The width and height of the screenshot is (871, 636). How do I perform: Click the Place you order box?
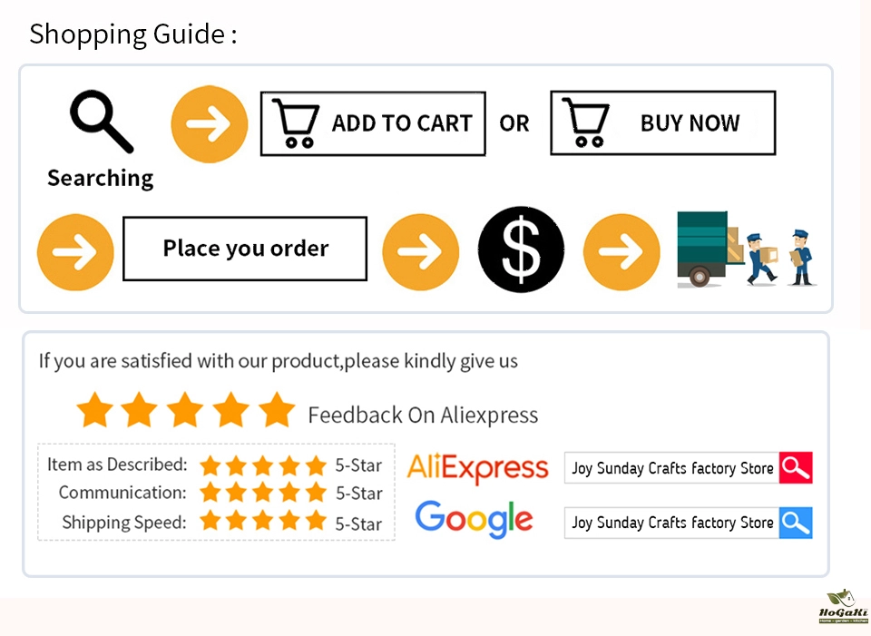[x=245, y=249]
